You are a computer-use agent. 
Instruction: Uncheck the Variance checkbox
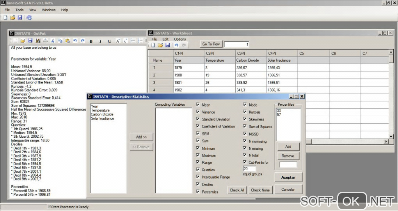(198, 112)
